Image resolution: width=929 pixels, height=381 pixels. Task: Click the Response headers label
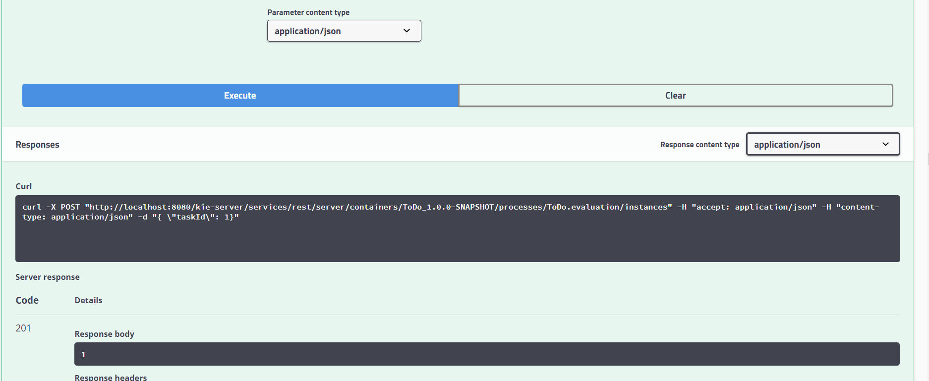click(x=111, y=377)
